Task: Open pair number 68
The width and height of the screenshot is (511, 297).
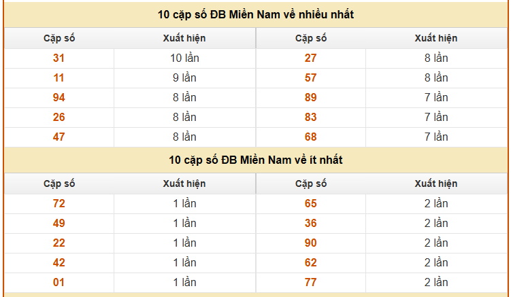Action: (310, 137)
